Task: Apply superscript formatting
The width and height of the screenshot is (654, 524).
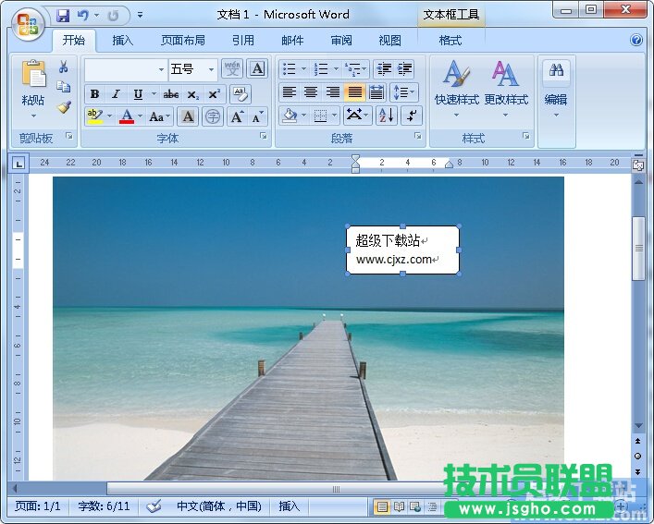Action: click(214, 94)
